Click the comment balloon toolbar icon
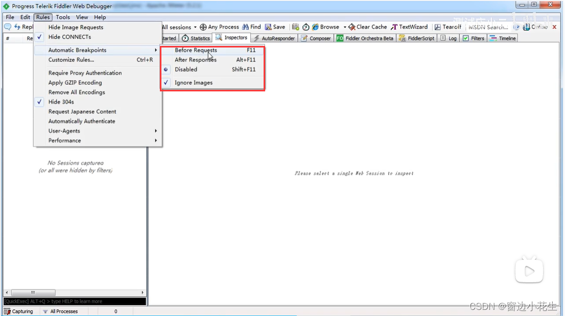This screenshot has height=316, width=565. [x=8, y=27]
